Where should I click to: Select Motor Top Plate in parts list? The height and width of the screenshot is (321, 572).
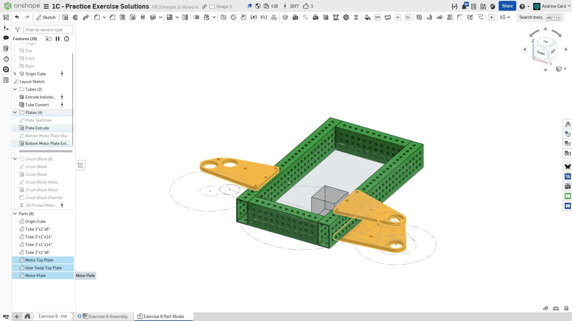(x=39, y=260)
